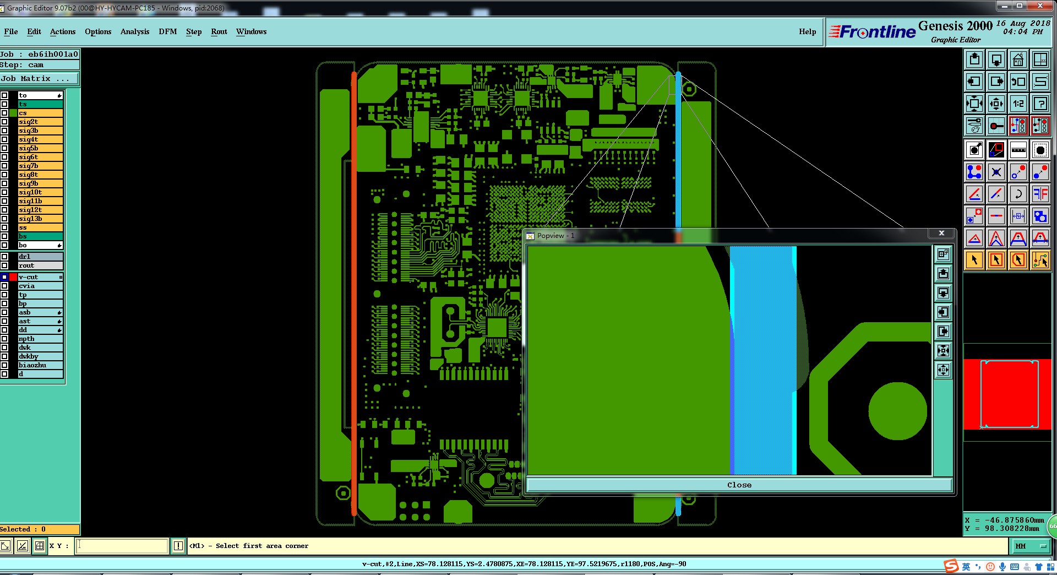Open the Job Matrix button
Screen dimensions: 1057x575
40,79
